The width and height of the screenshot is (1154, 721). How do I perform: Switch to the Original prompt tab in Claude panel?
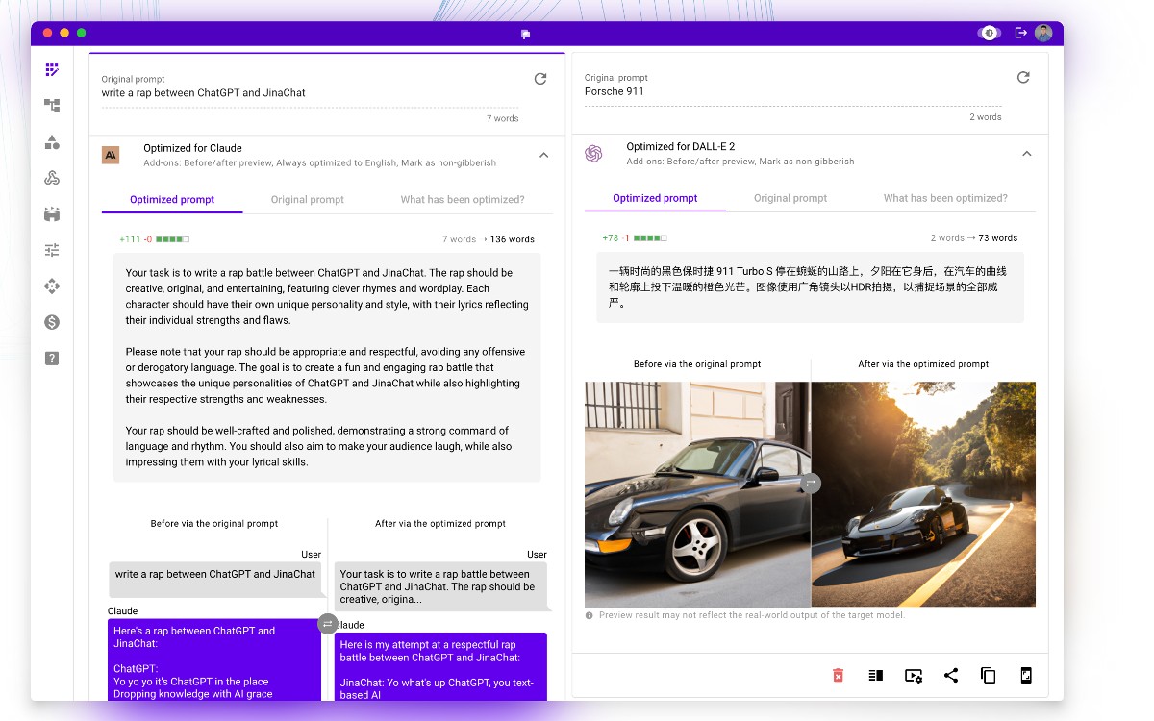(307, 199)
